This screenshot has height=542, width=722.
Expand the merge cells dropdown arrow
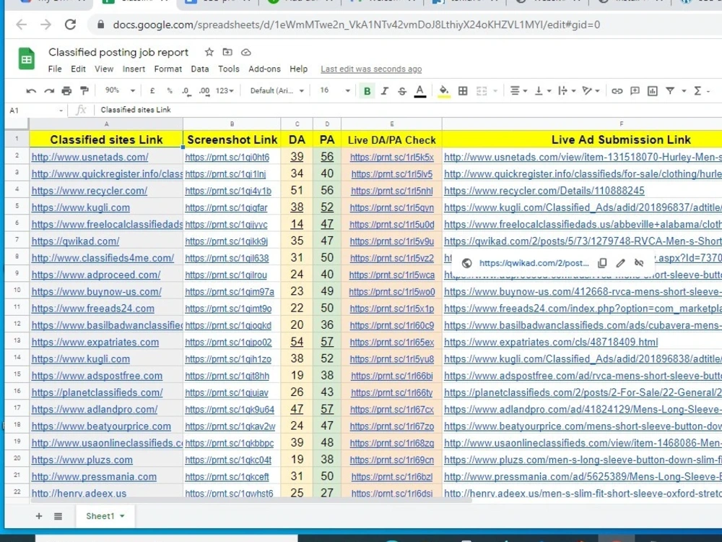(x=495, y=91)
